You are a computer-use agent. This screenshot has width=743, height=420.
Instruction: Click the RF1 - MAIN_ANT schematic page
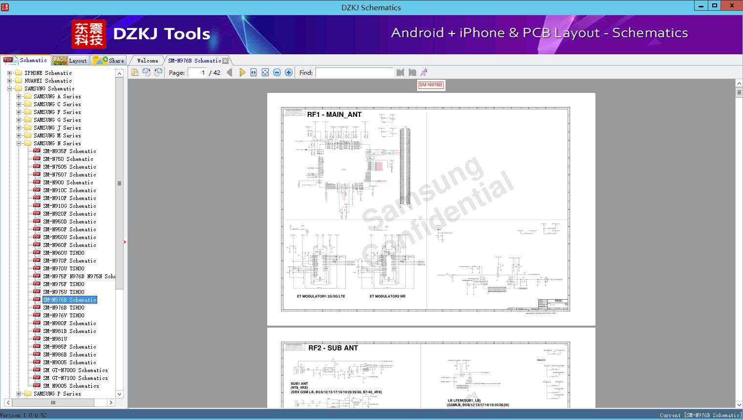point(431,209)
